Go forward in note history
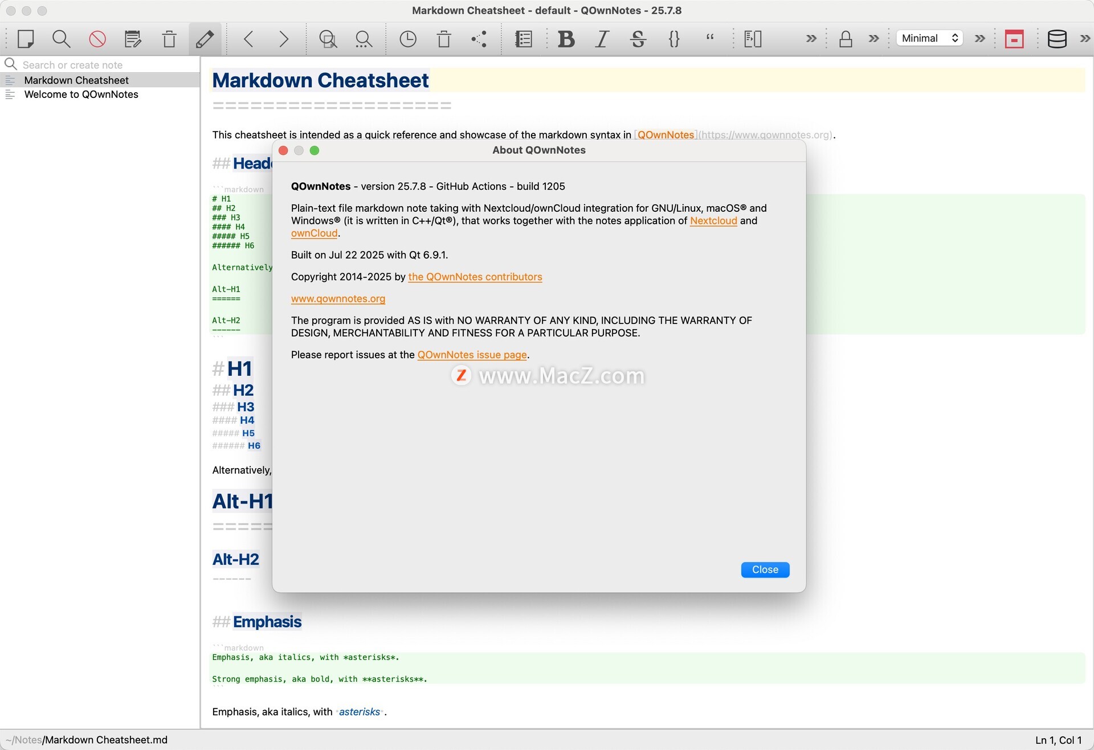The height and width of the screenshot is (750, 1094). click(x=283, y=39)
